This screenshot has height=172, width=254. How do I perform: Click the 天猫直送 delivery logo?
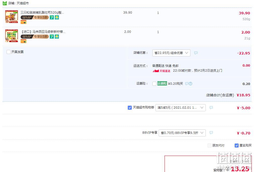161,71
